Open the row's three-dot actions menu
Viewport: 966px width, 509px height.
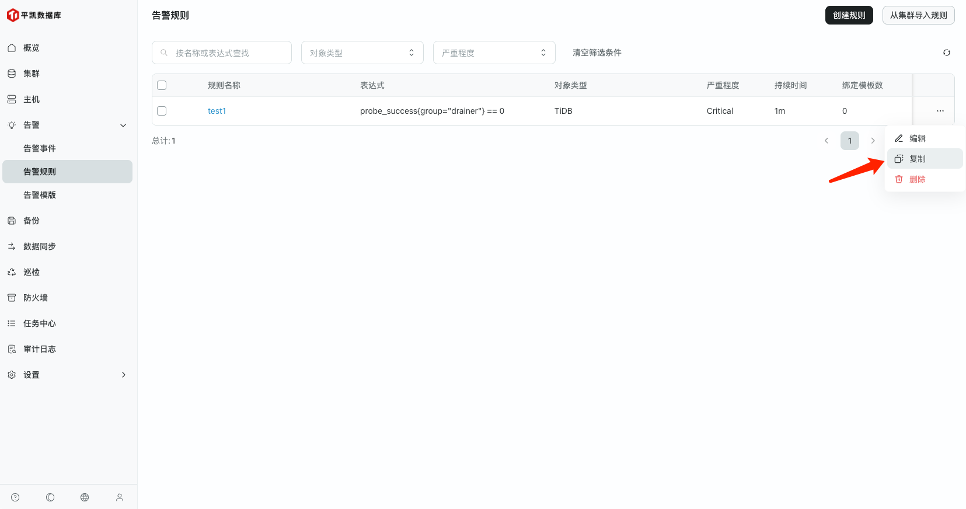coord(940,111)
